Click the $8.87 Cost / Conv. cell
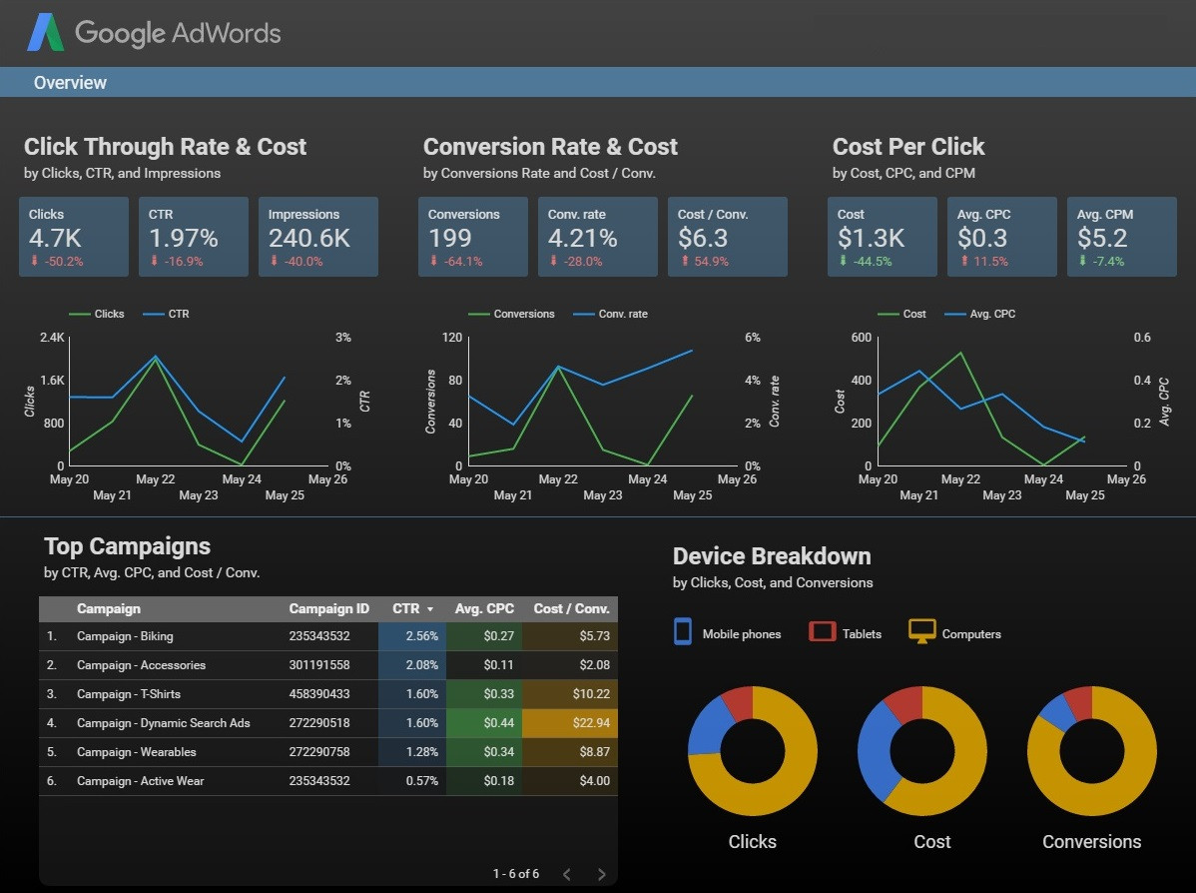Image resolution: width=1196 pixels, height=893 pixels. pyautogui.click(x=570, y=752)
